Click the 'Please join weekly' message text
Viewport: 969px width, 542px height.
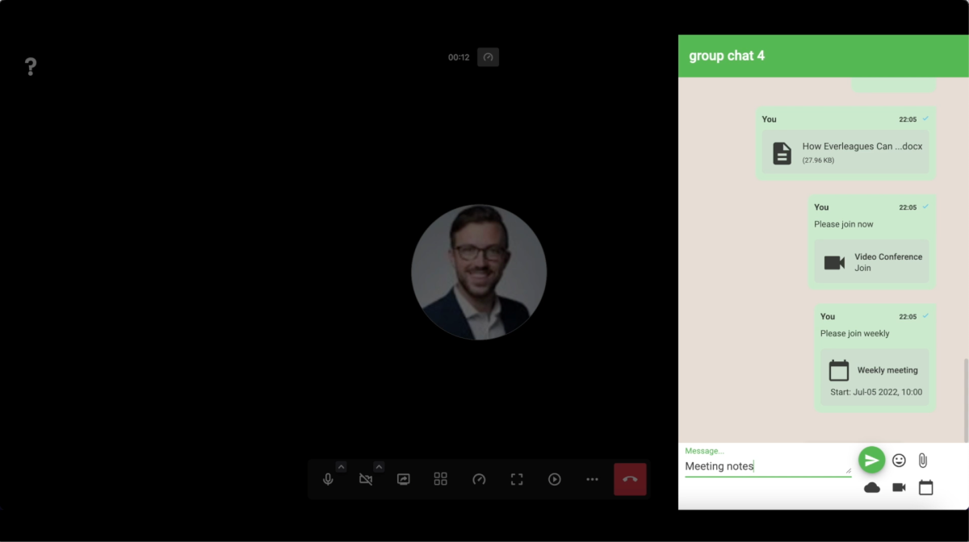pos(855,333)
